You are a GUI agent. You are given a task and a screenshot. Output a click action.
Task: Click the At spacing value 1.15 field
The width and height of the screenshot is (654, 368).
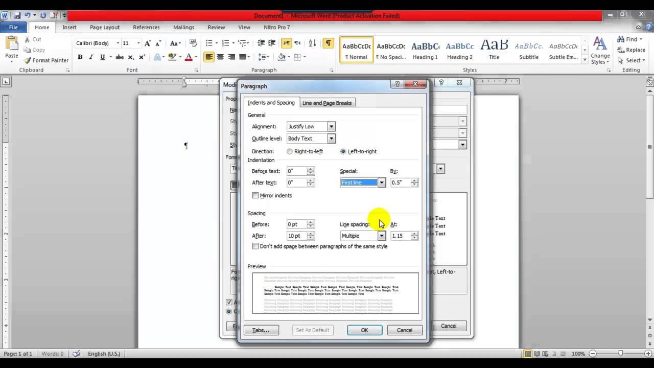(401, 236)
